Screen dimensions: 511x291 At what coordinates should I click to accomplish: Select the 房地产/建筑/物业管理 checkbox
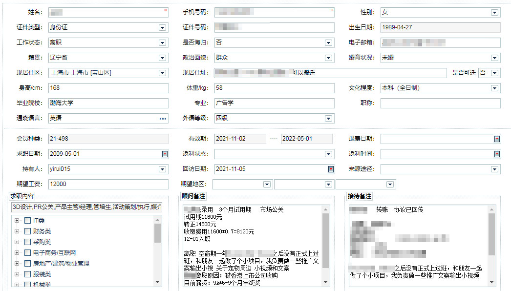click(28, 263)
